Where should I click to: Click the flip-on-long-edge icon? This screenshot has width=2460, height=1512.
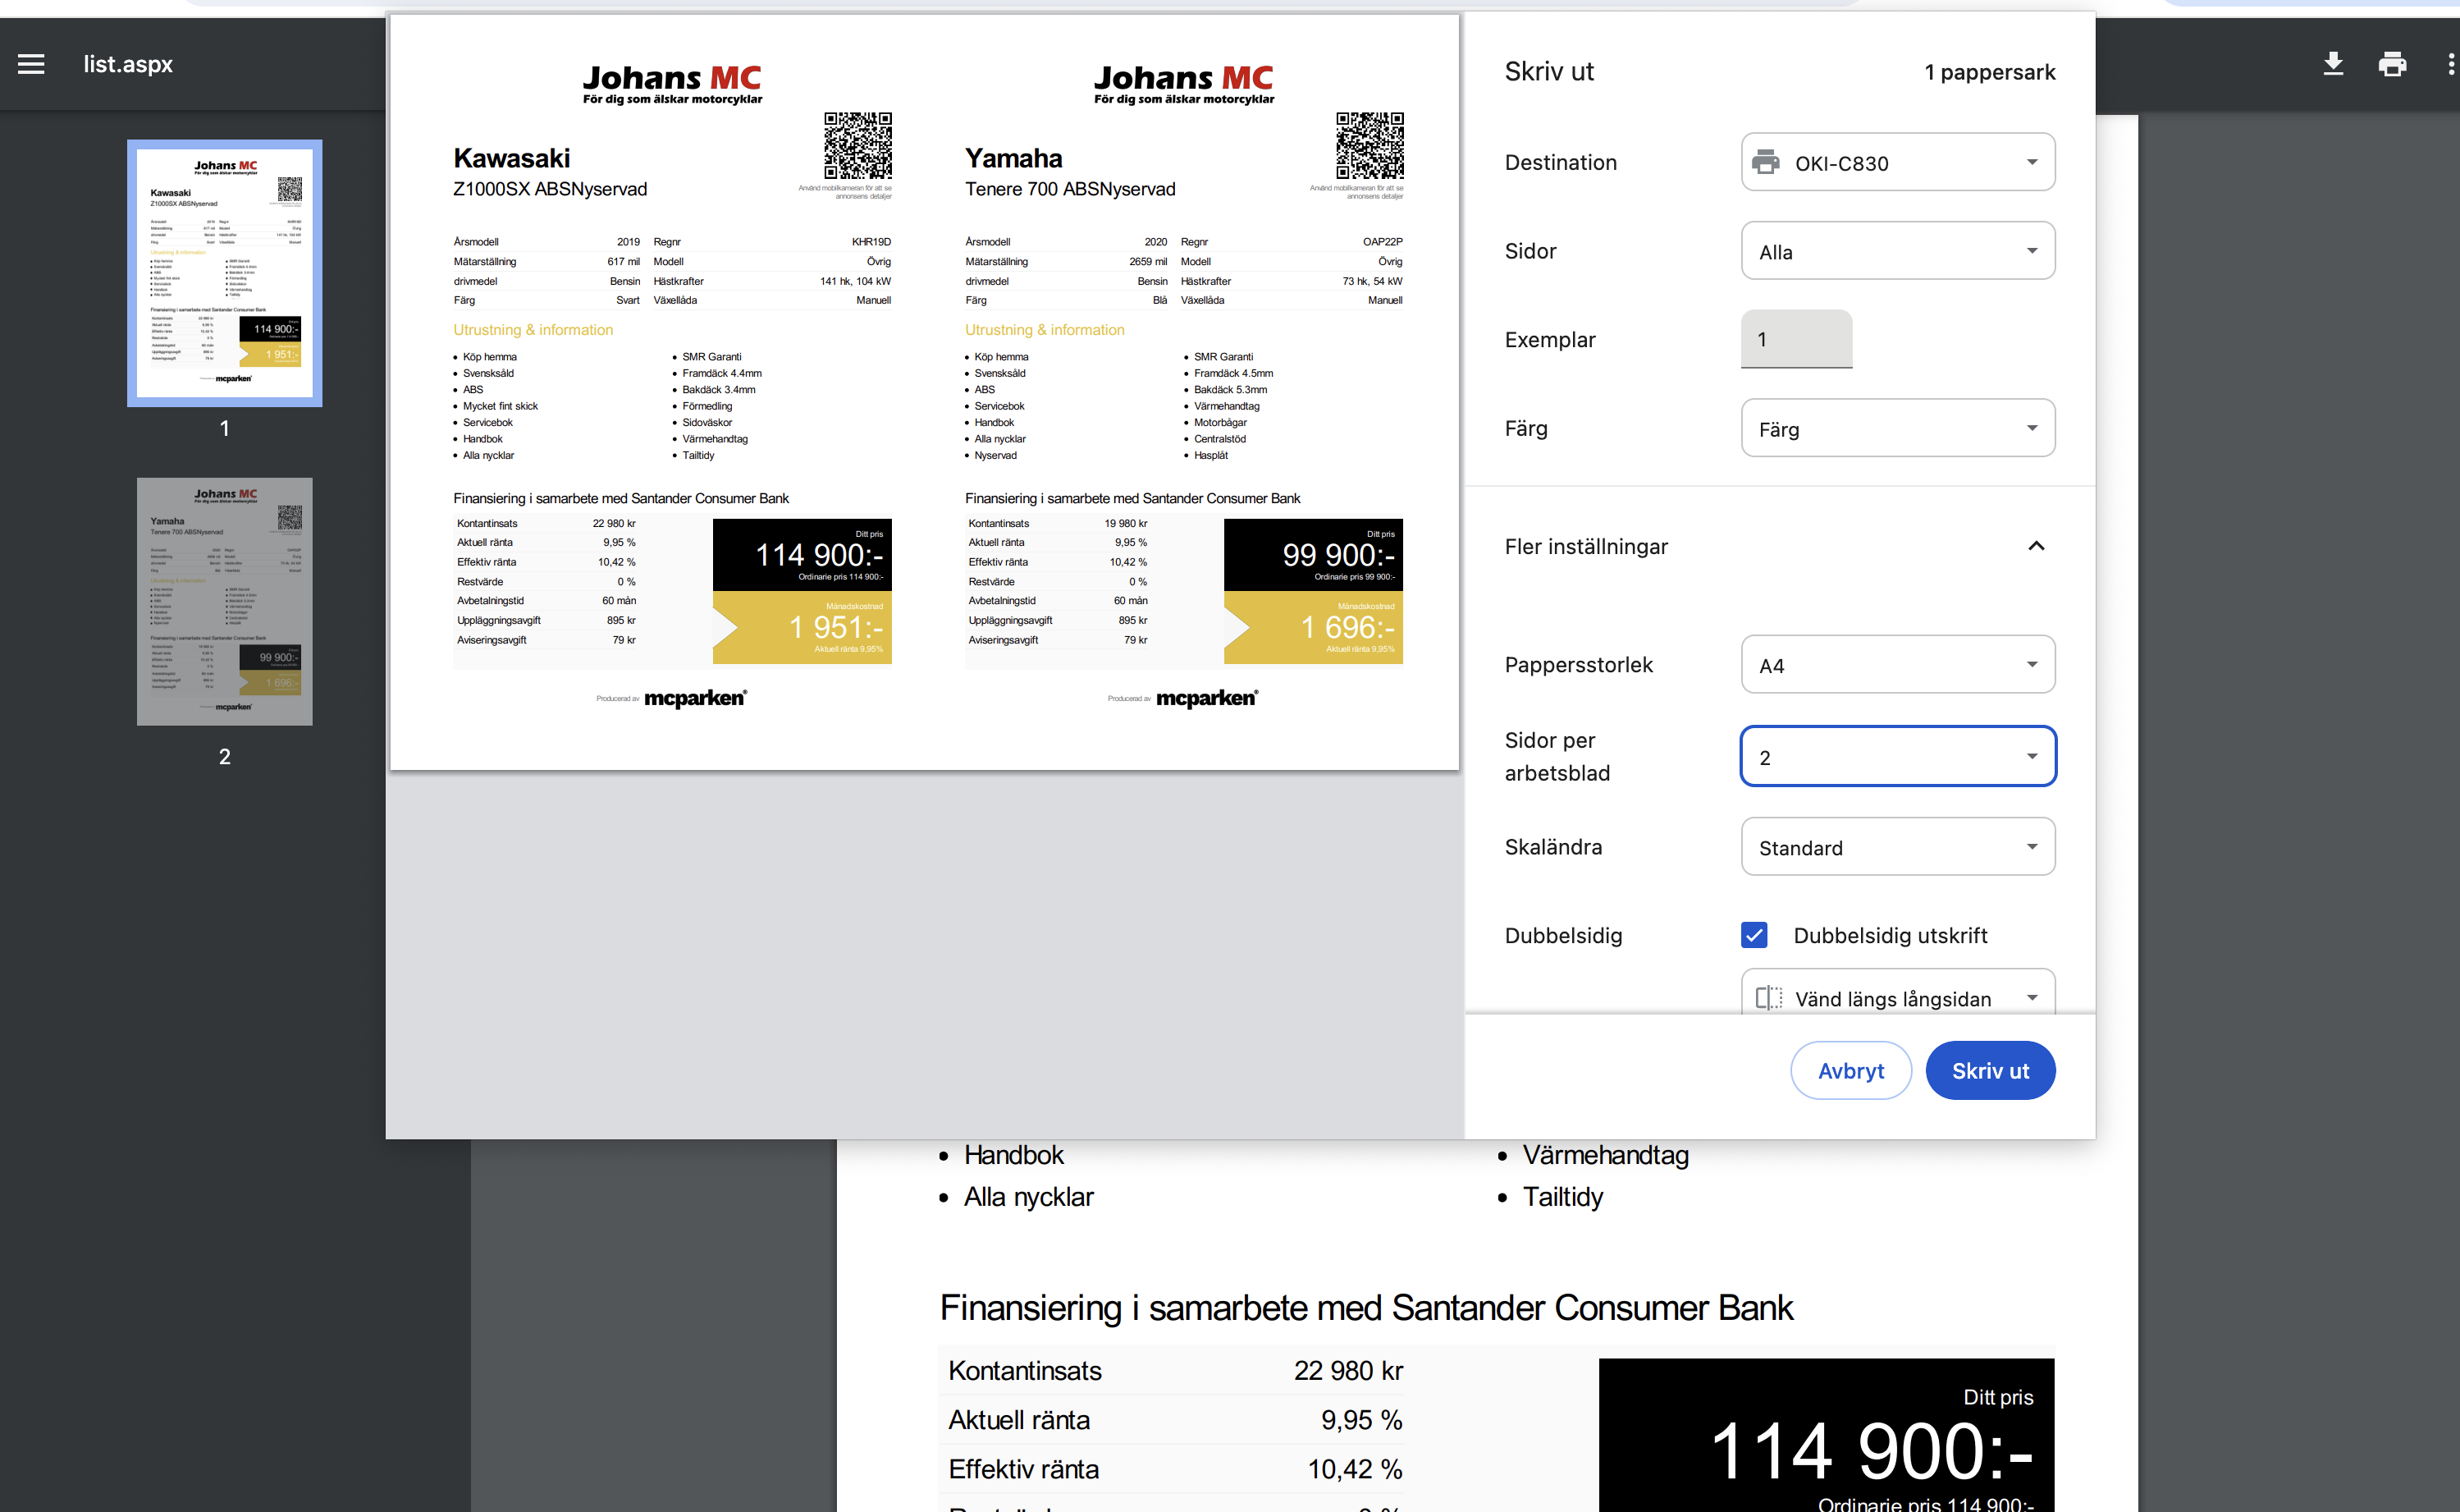1768,998
